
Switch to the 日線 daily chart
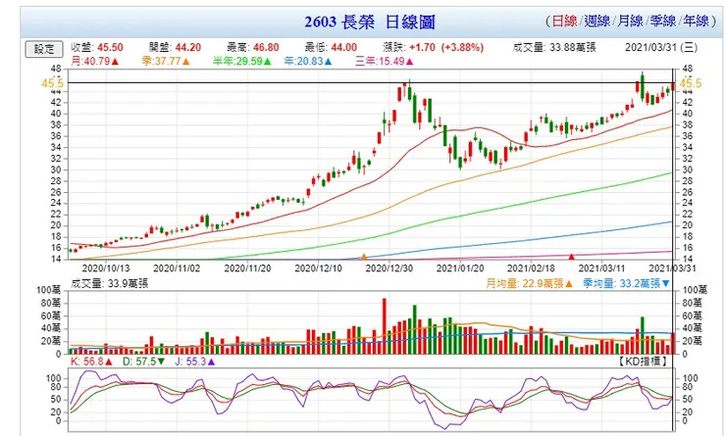(x=565, y=21)
